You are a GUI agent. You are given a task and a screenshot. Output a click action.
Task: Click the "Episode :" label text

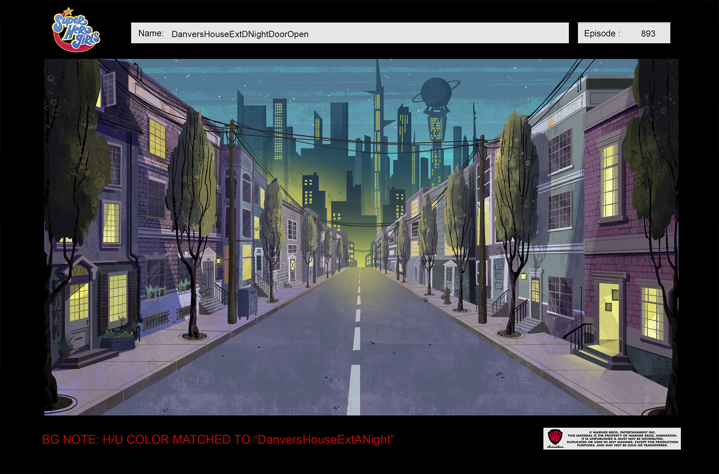point(602,33)
